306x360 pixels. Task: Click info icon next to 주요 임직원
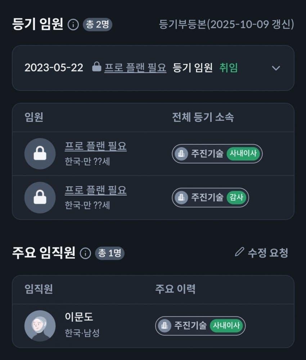click(85, 253)
